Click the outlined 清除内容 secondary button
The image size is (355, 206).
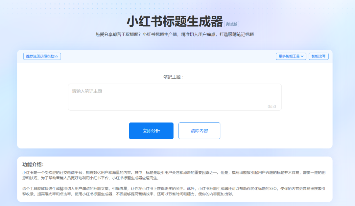[x=199, y=131]
